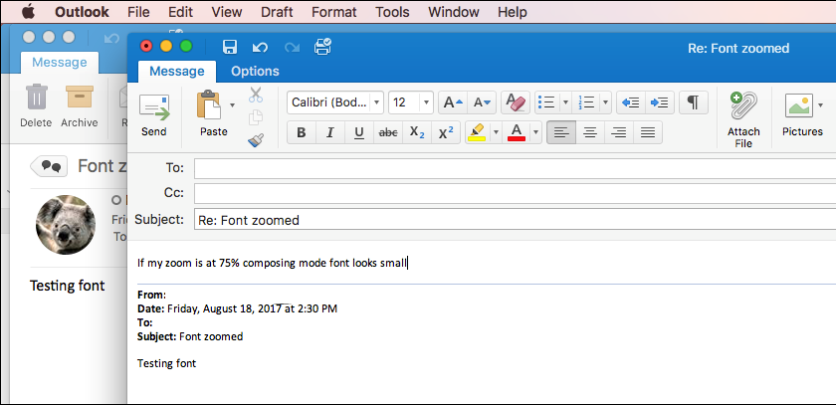The height and width of the screenshot is (405, 836).
Task: Click the Delete trash icon in main window
Action: pyautogui.click(x=36, y=97)
